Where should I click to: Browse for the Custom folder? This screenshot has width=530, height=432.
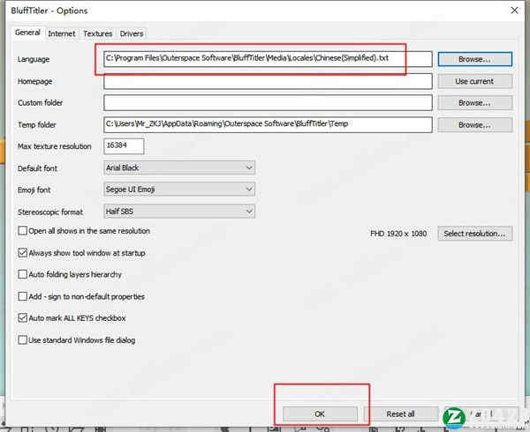click(x=475, y=103)
